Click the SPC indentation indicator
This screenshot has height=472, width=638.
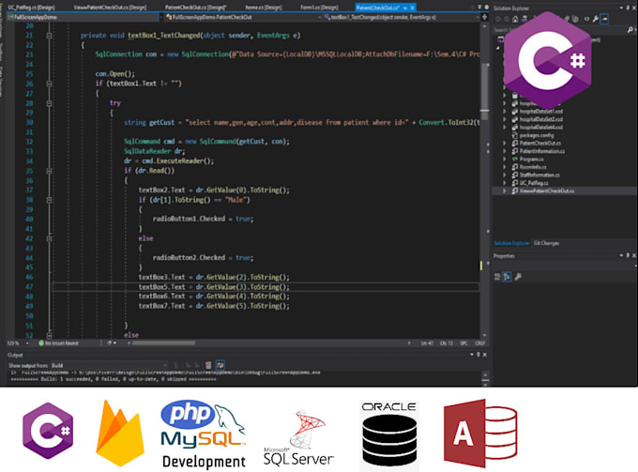tap(463, 343)
